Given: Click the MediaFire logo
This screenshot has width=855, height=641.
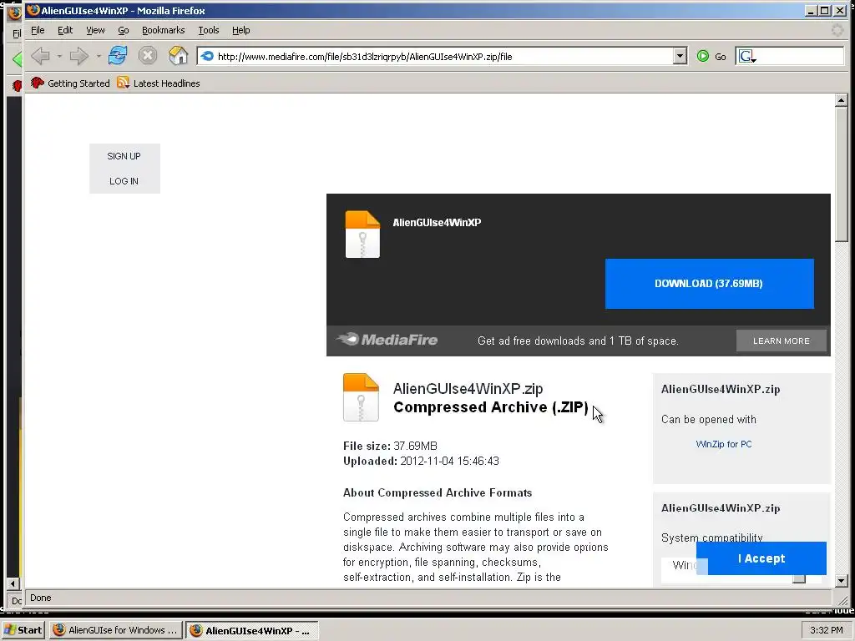Looking at the screenshot, I should click(x=387, y=340).
